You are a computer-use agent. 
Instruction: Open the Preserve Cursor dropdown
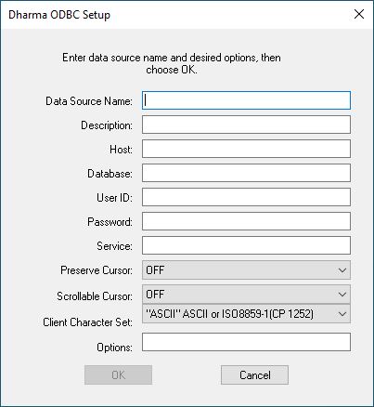246,269
